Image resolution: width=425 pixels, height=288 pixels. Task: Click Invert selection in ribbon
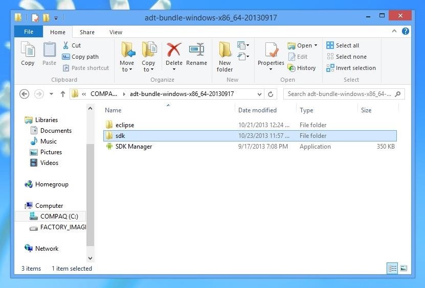tap(351, 68)
